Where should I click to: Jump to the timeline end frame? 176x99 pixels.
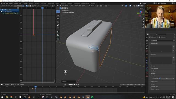point(78,84)
